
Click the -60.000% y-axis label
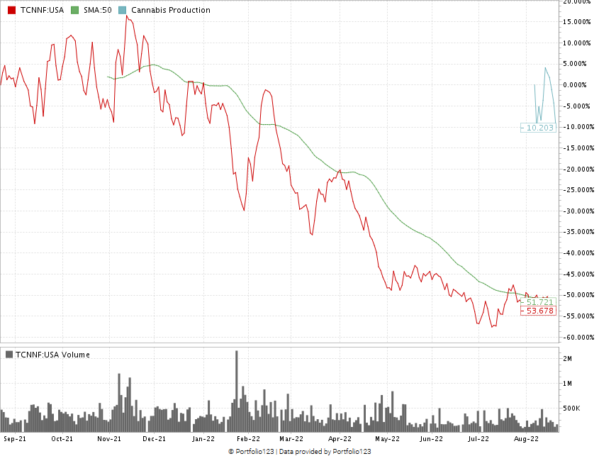(578, 337)
